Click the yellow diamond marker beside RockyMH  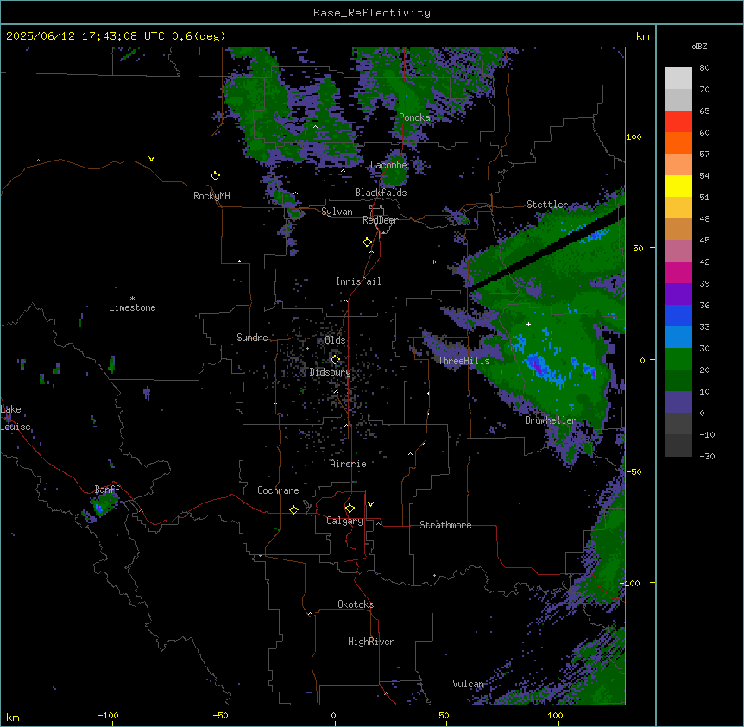click(x=216, y=176)
